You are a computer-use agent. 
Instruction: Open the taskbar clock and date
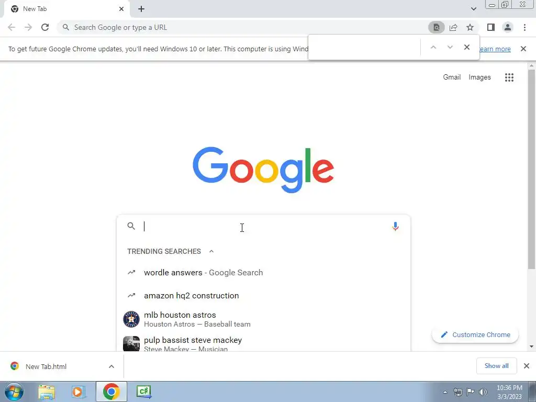pos(509,392)
